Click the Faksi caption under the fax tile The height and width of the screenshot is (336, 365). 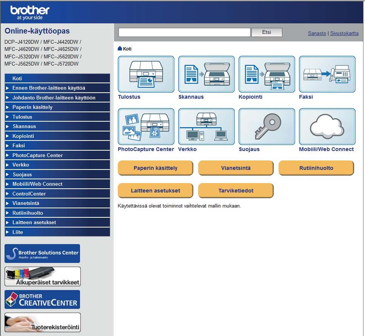coord(306,97)
